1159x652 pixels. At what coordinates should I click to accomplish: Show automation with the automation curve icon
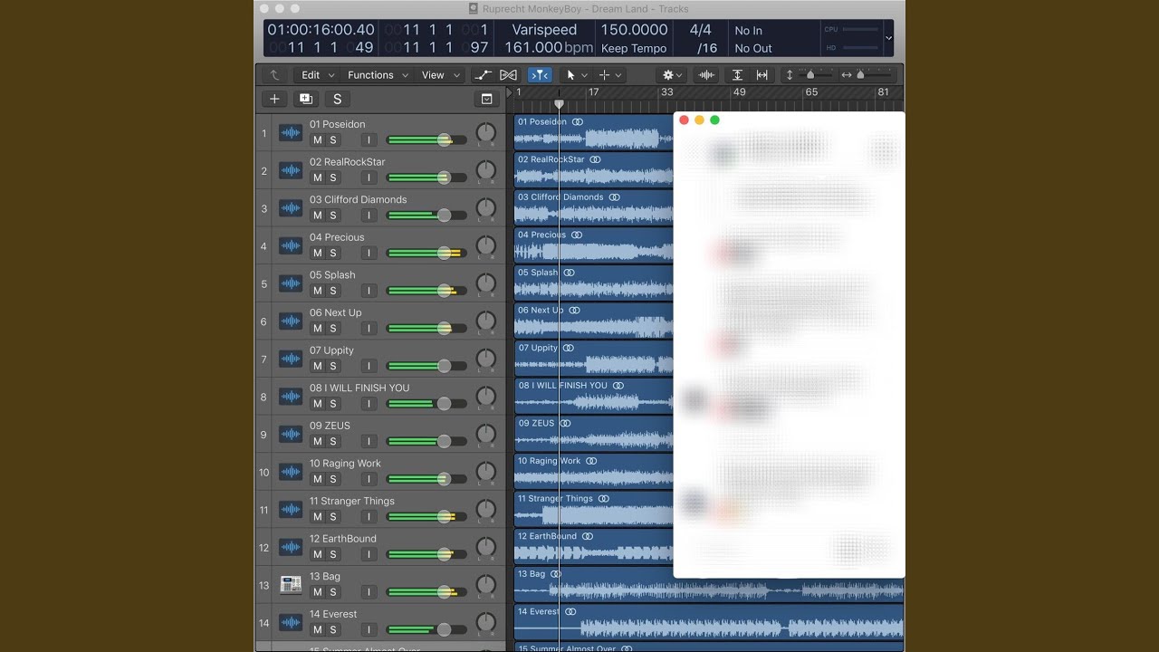coord(483,75)
